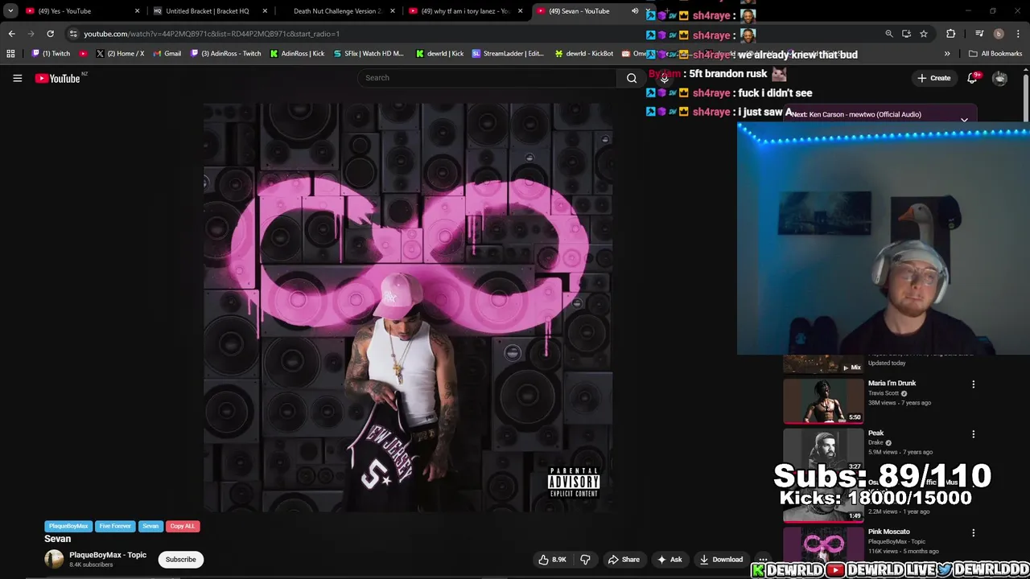The height and width of the screenshot is (579, 1030).
Task: Open the Gmail bookmark
Action: click(167, 54)
